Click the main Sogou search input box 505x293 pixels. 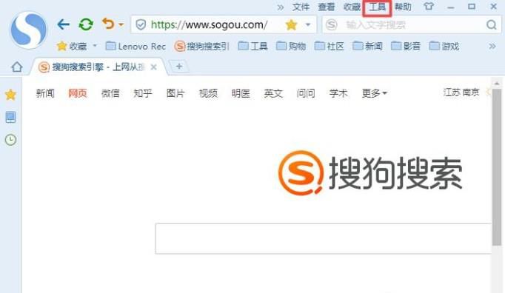coord(324,238)
